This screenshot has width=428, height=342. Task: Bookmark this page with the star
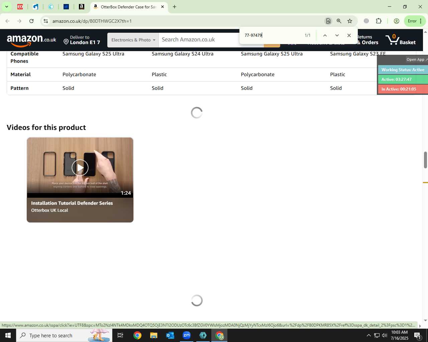[x=350, y=21]
